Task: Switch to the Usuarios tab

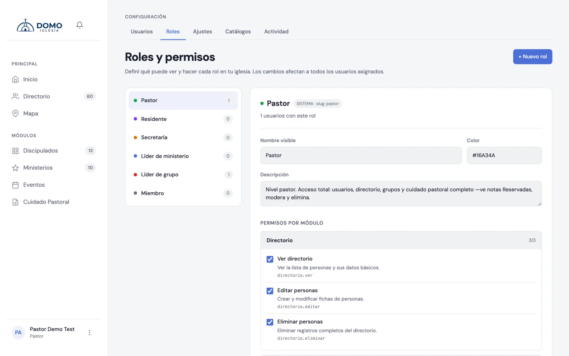Action: tap(142, 31)
